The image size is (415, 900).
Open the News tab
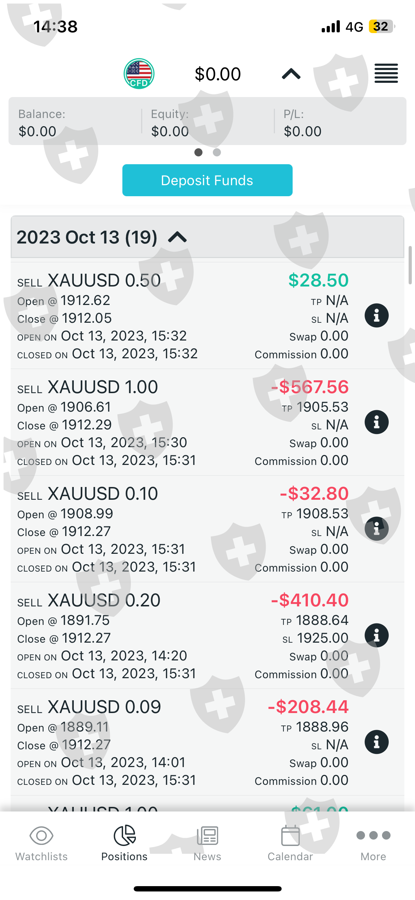207,842
